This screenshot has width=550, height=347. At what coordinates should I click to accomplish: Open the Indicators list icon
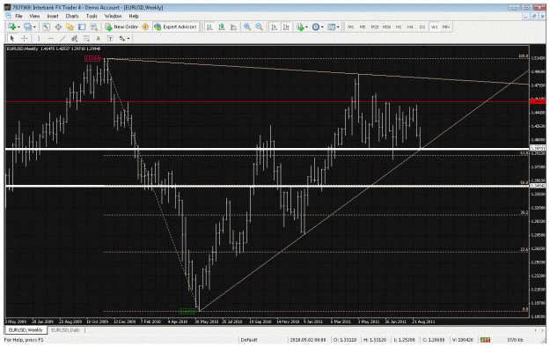point(300,27)
